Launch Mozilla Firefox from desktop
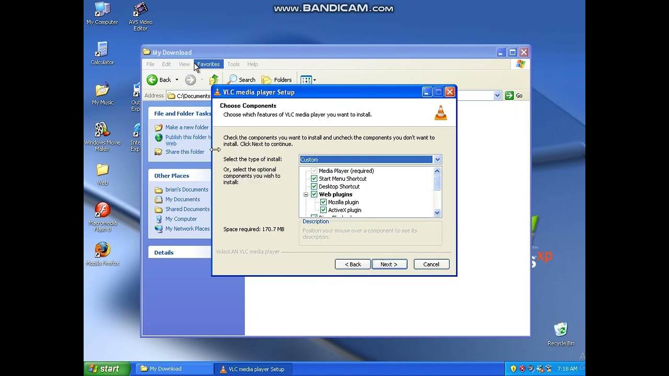669x376 pixels. (x=102, y=254)
